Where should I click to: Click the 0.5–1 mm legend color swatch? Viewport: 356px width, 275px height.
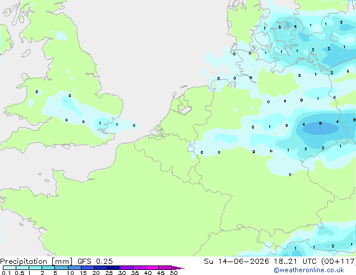[22, 268]
